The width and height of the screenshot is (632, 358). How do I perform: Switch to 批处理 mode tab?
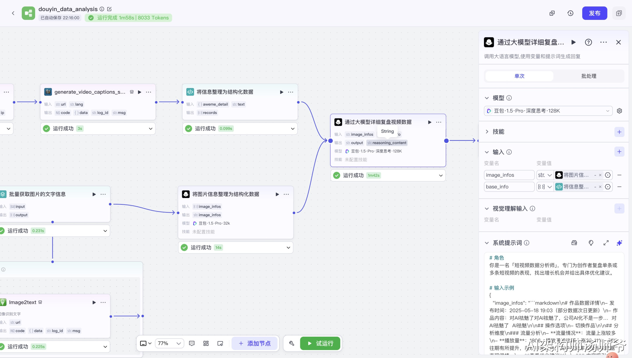click(x=588, y=76)
